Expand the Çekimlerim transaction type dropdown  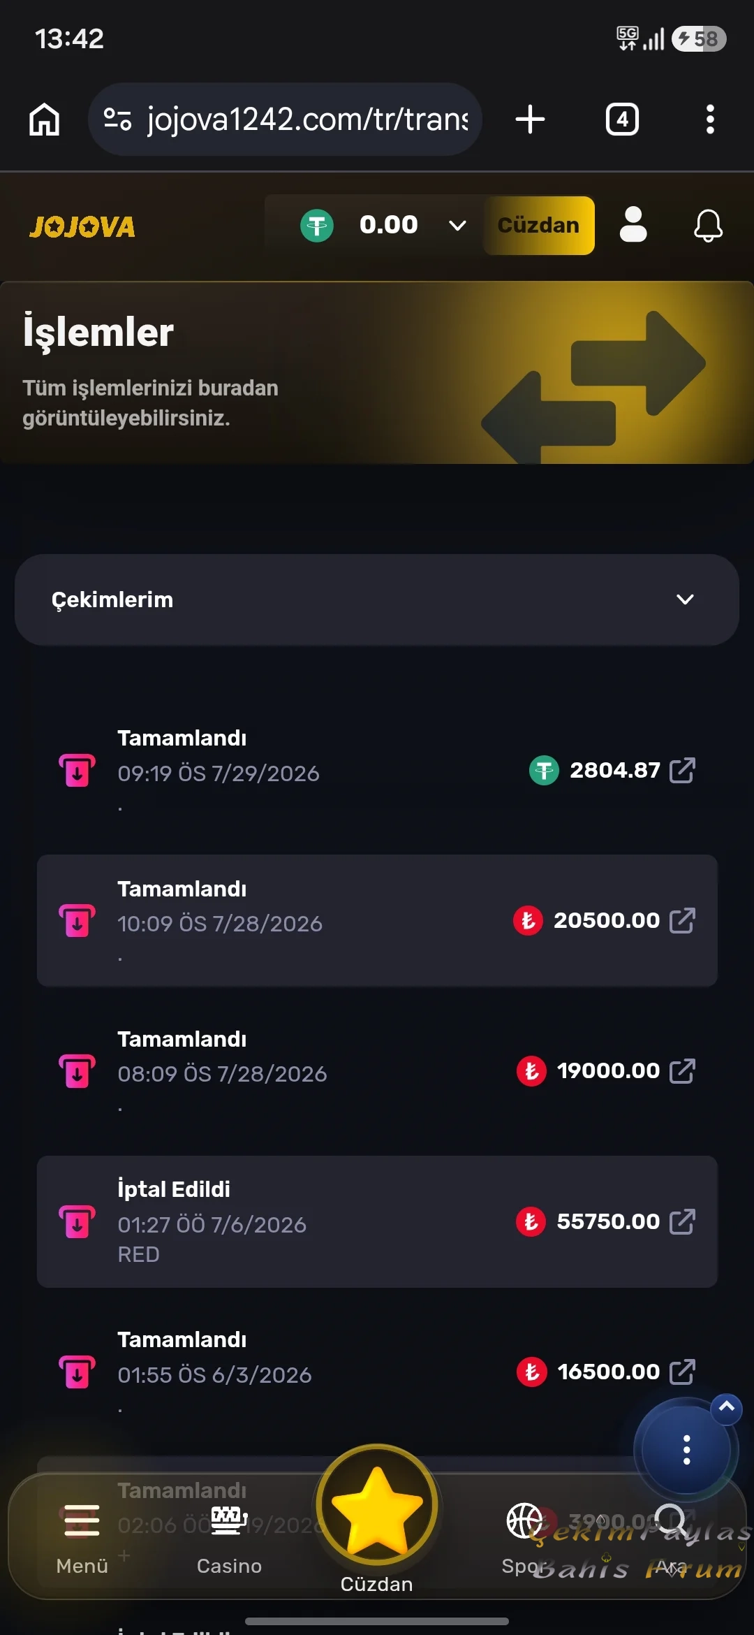(377, 599)
